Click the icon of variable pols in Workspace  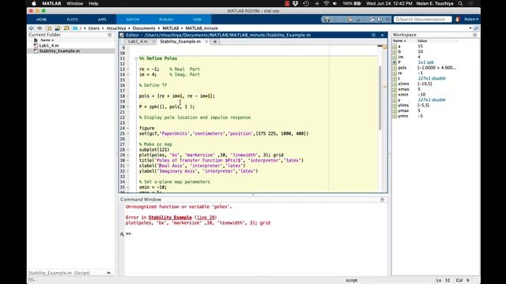click(x=395, y=68)
